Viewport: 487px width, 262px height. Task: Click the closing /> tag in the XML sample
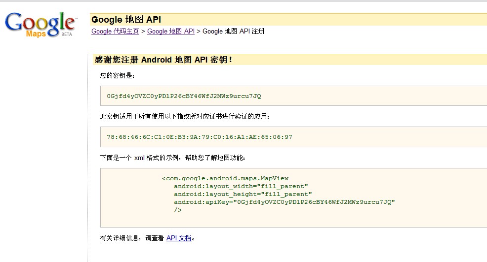pyautogui.click(x=178, y=210)
